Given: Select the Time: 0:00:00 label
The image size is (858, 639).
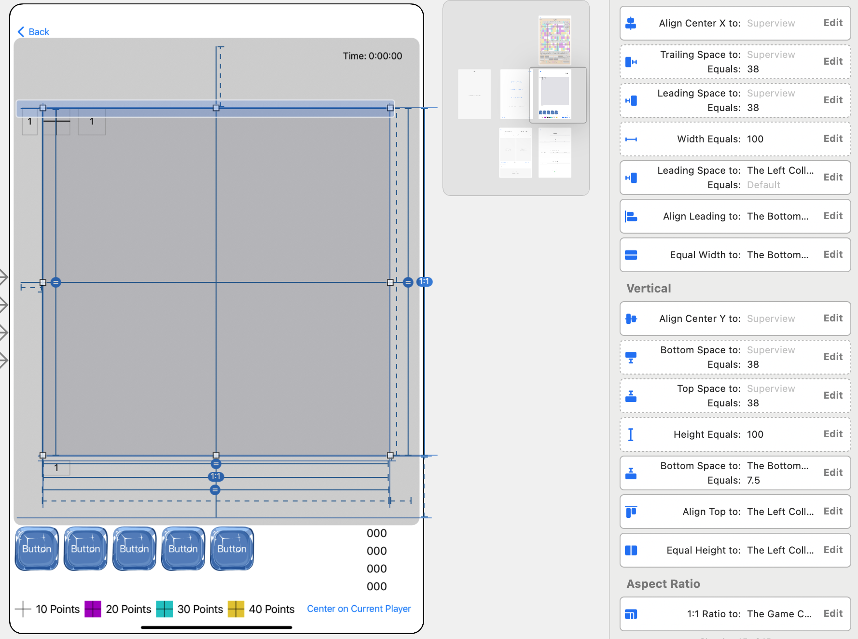Looking at the screenshot, I should point(372,56).
